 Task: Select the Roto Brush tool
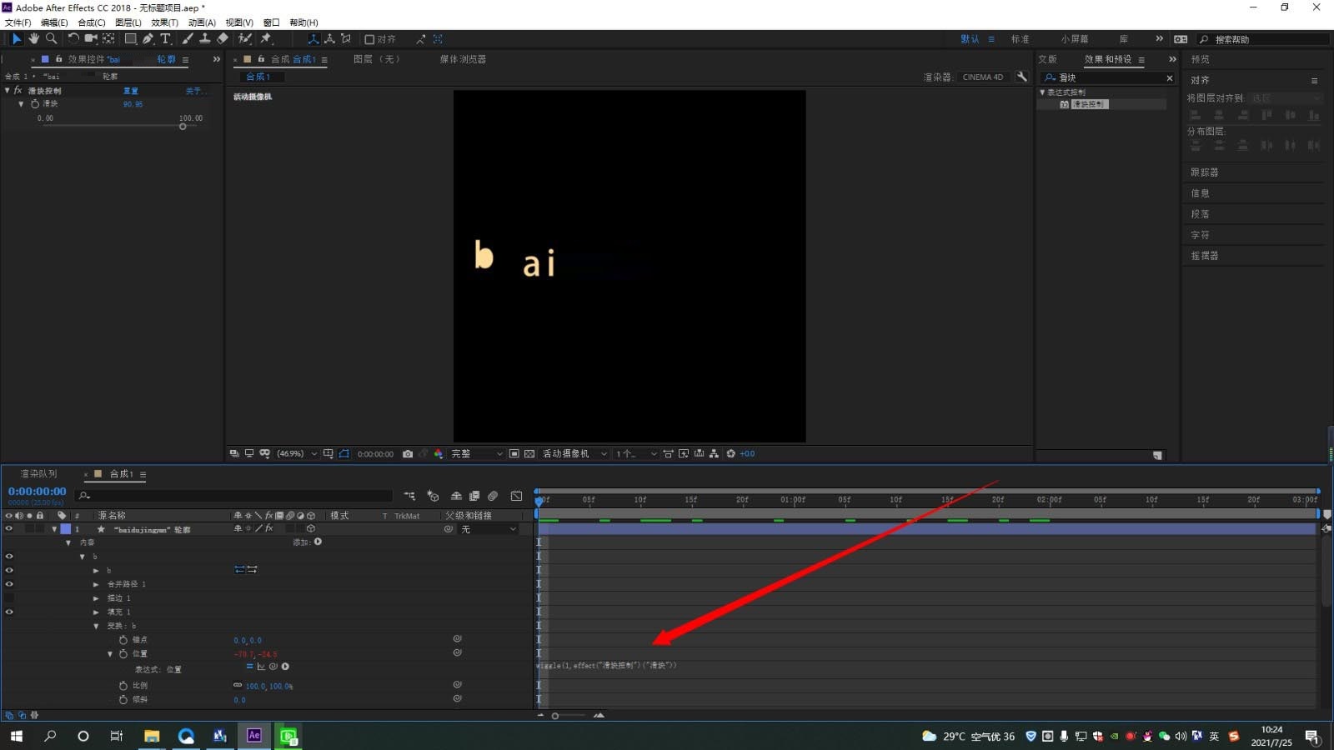pyautogui.click(x=245, y=38)
